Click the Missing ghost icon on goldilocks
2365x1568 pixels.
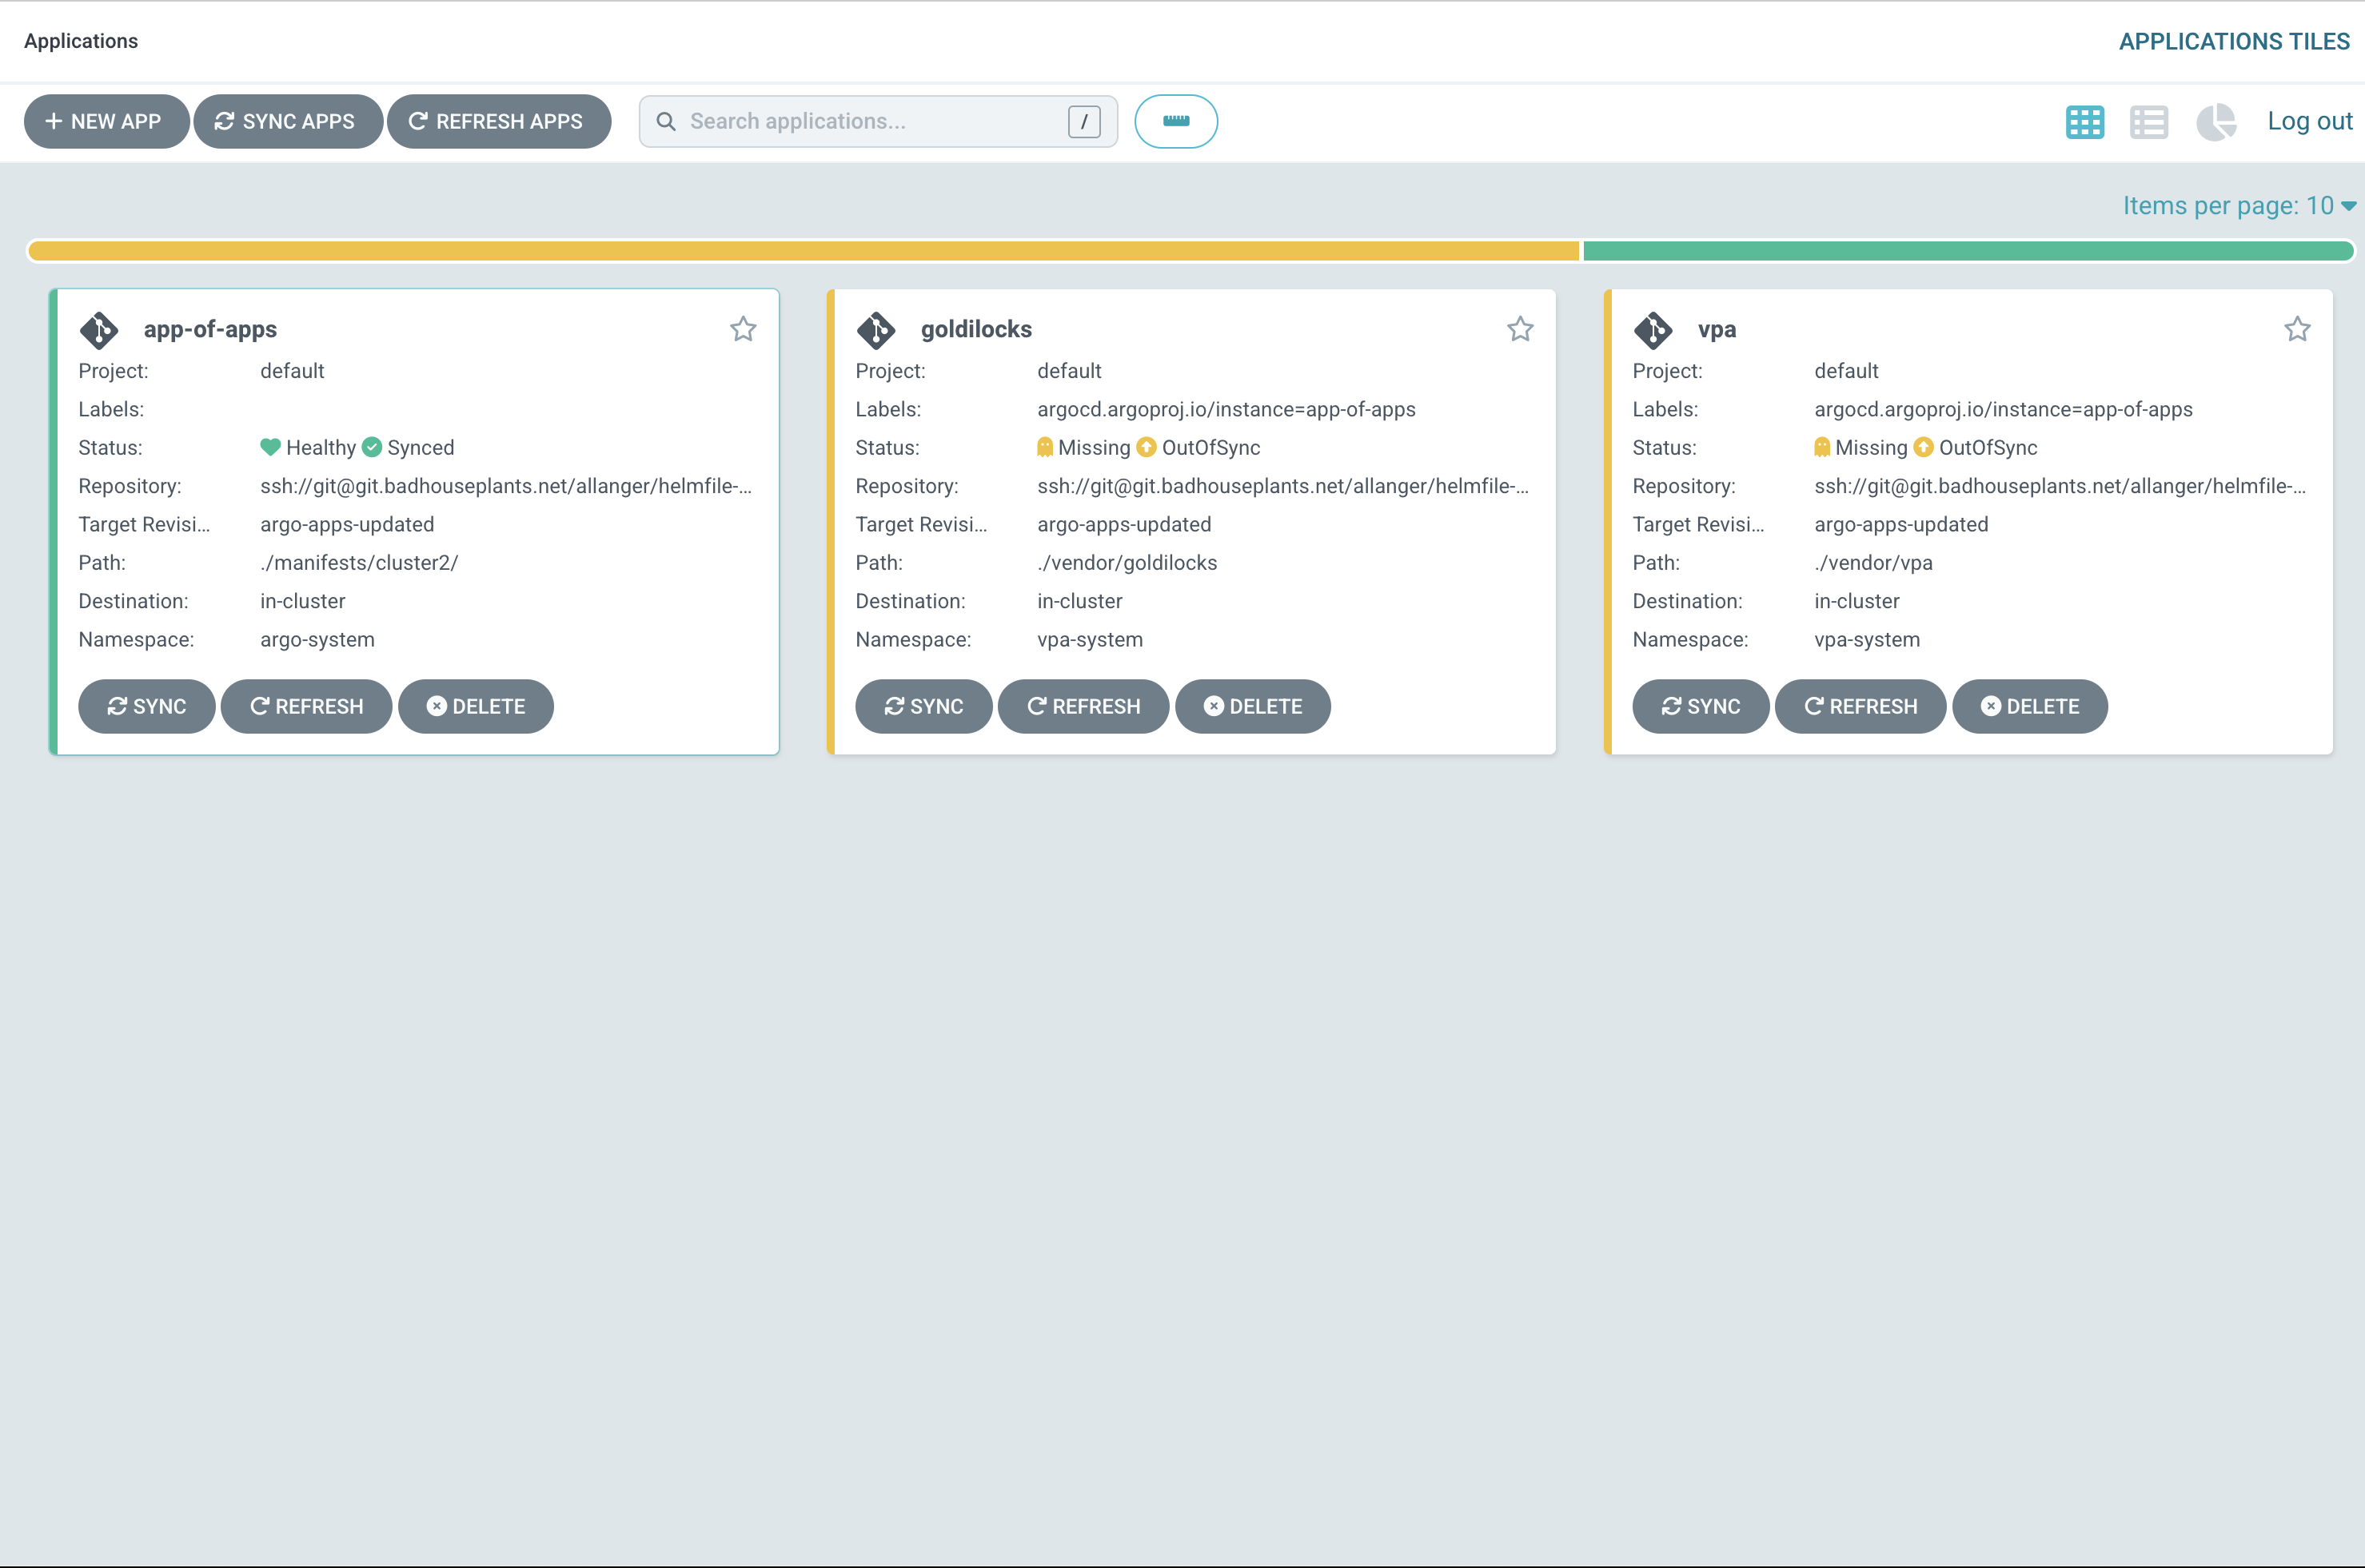pos(1044,447)
